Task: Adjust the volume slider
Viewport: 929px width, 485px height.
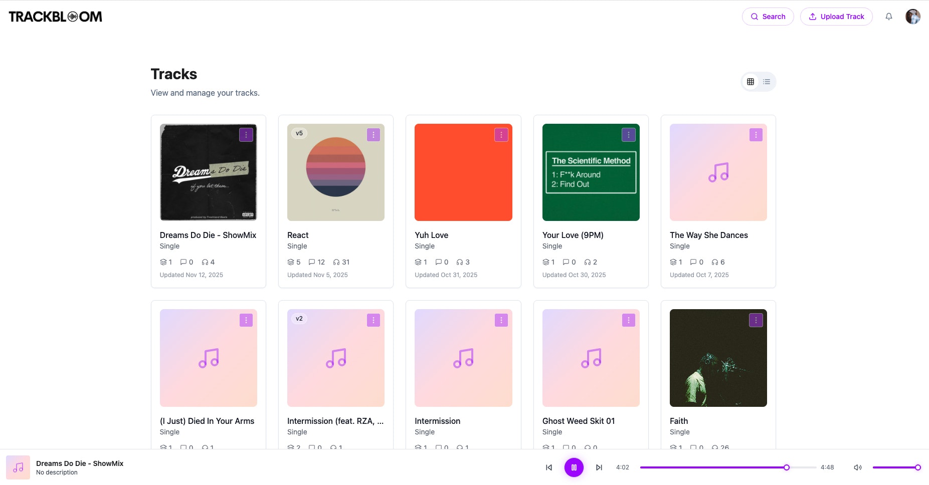Action: [x=896, y=467]
